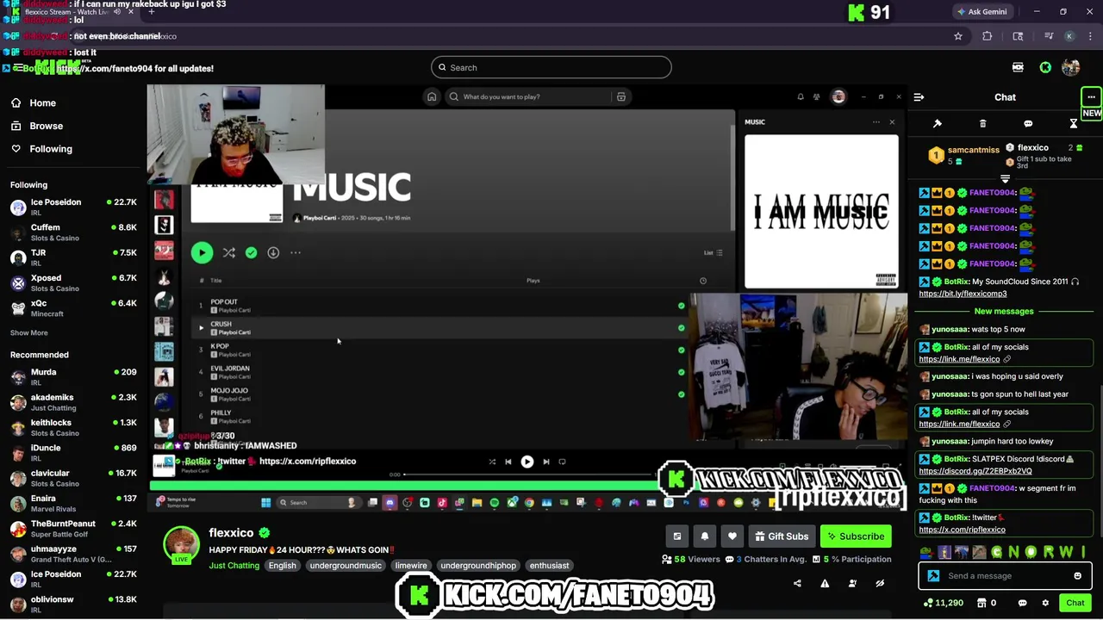The width and height of the screenshot is (1103, 620).
Task: View 11,290 channel points balance
Action: tap(944, 603)
